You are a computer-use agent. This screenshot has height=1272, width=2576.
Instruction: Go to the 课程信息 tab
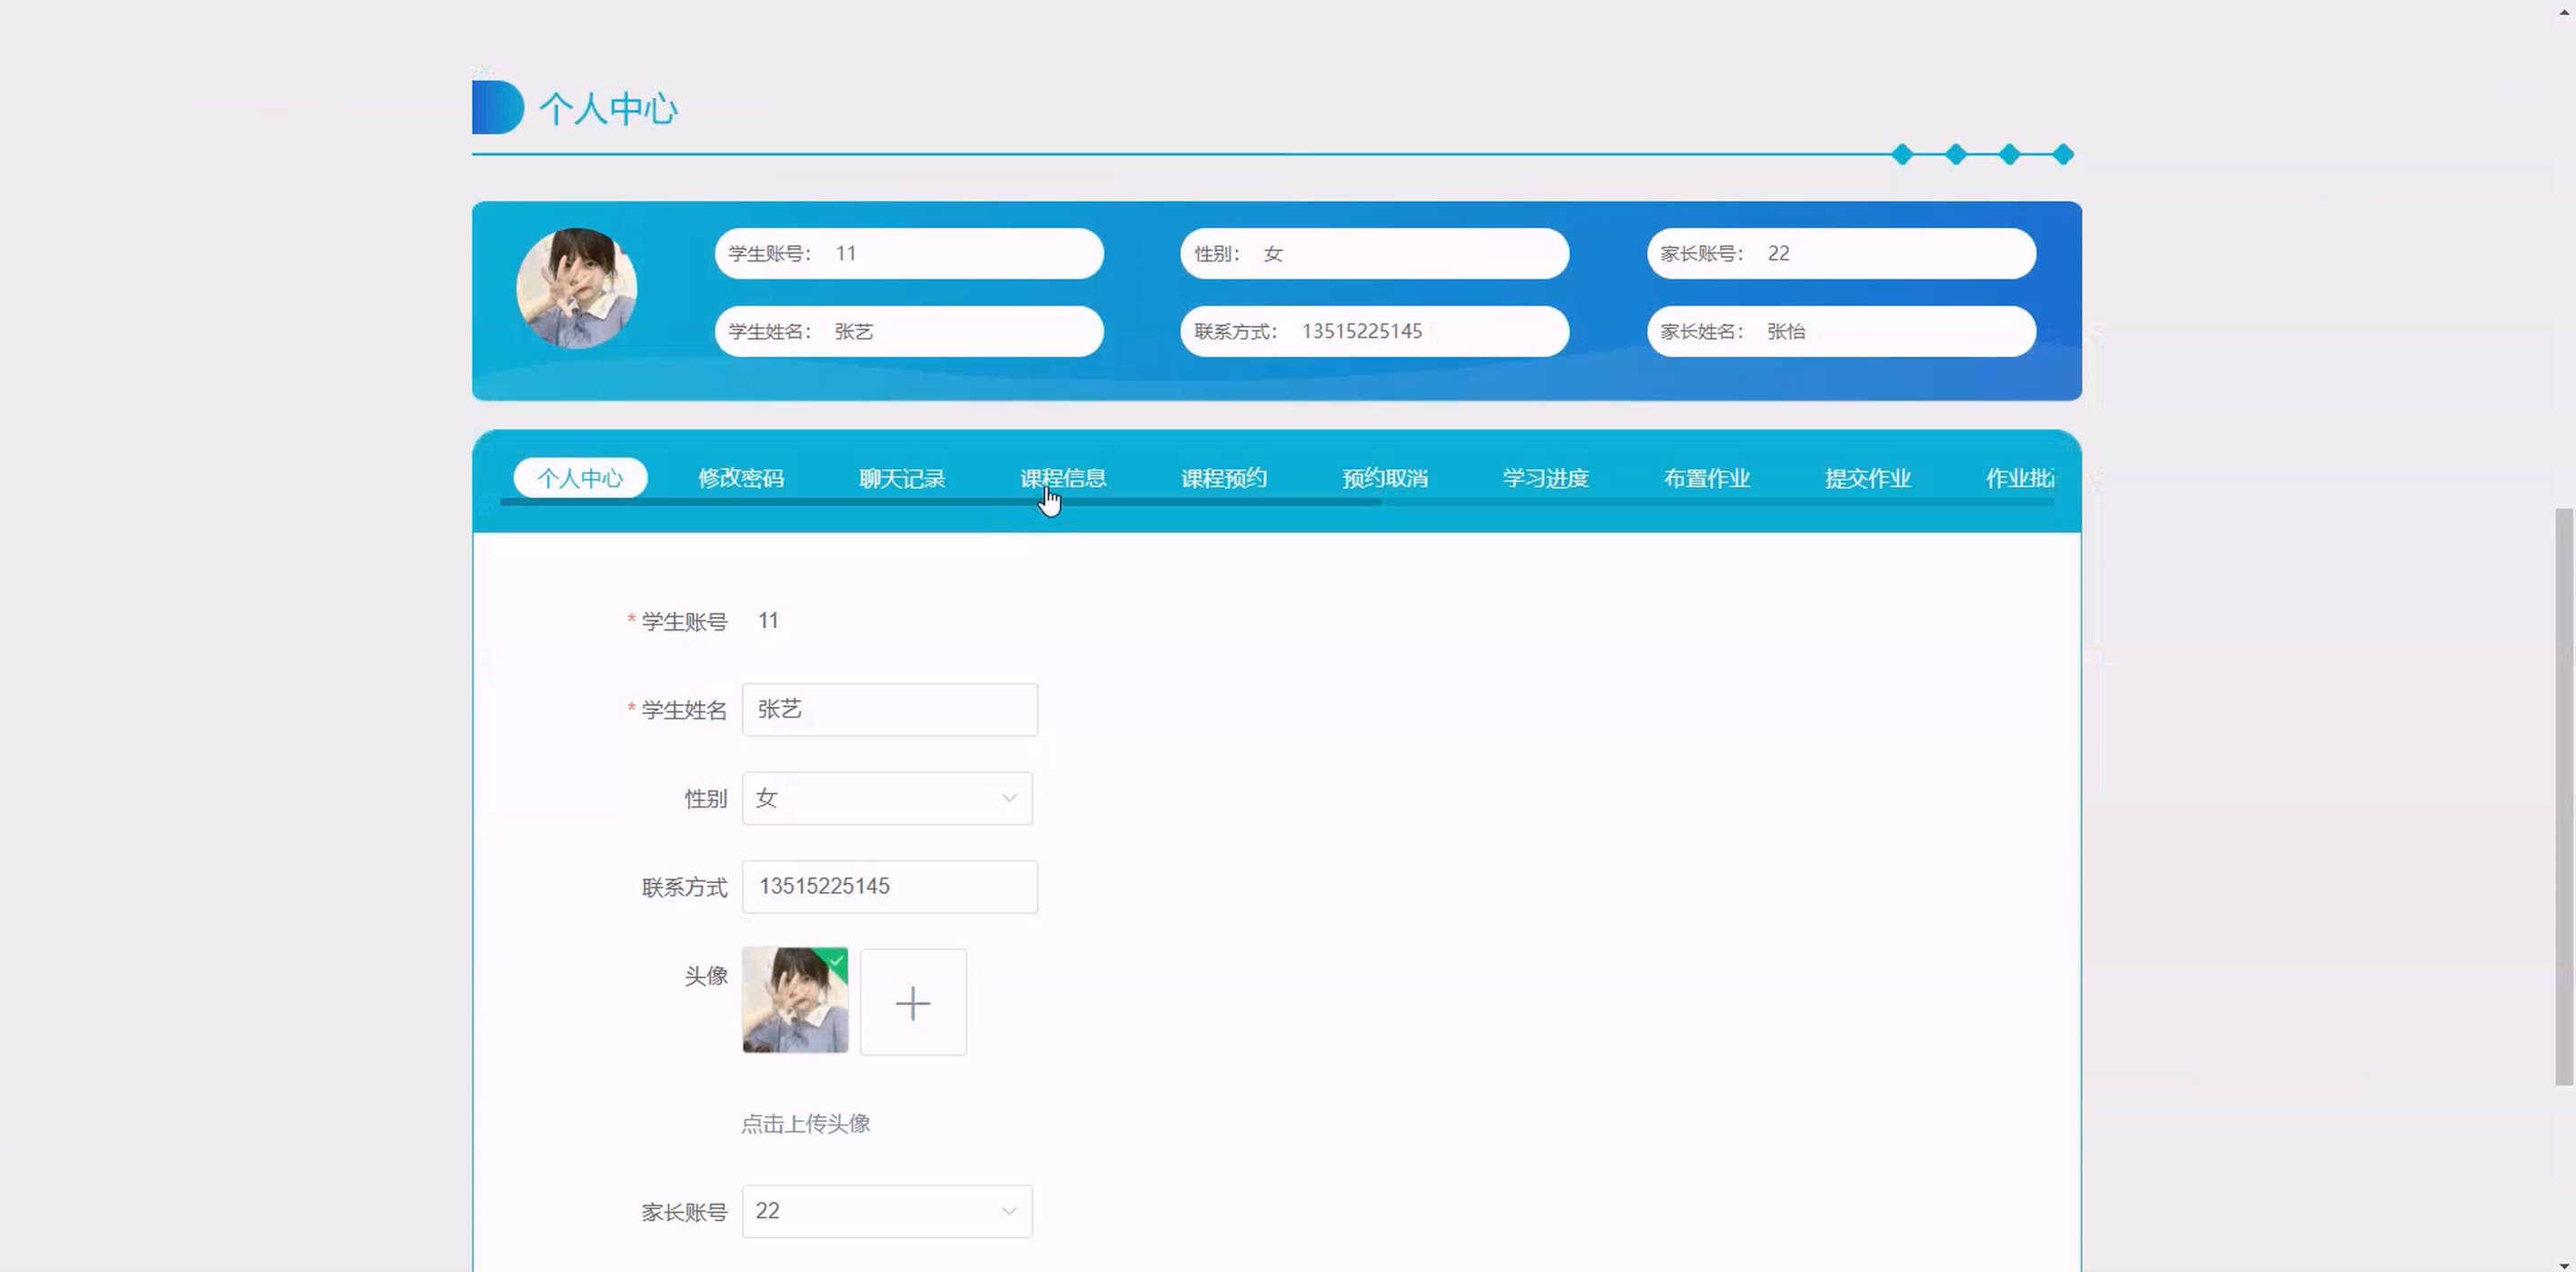(x=1063, y=478)
